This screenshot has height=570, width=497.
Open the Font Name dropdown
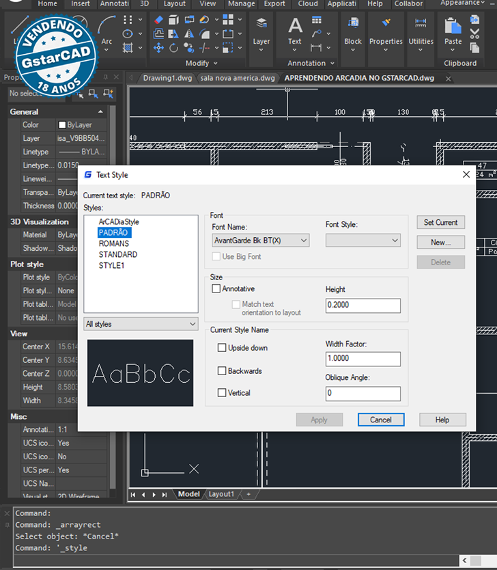point(261,241)
